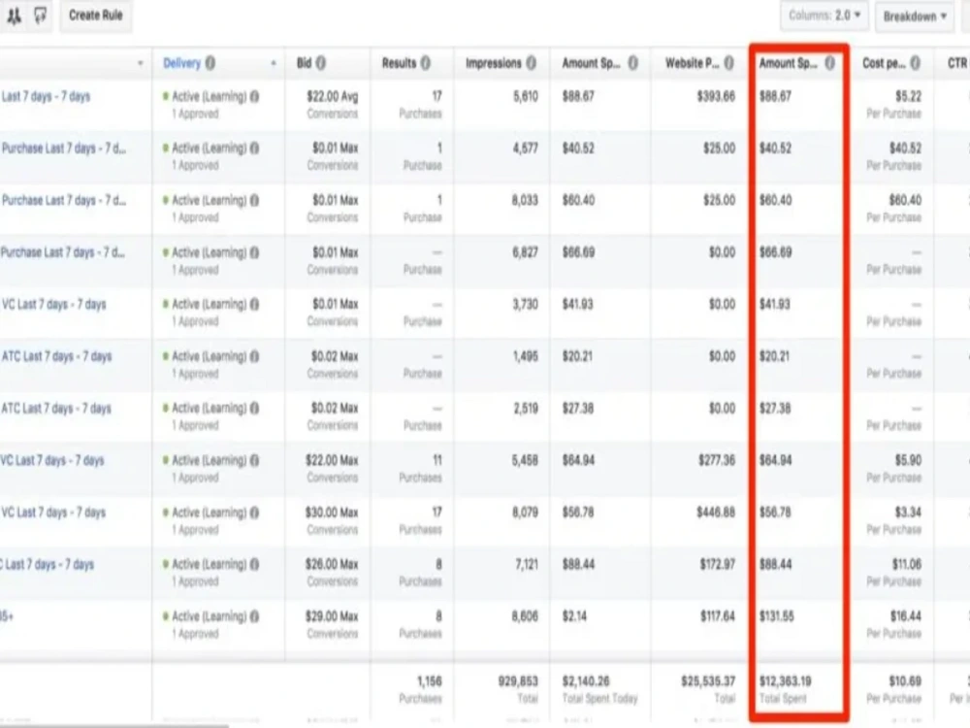This screenshot has height=728, width=970.
Task: Click the info icon beside Website P header
Action: pyautogui.click(x=728, y=63)
